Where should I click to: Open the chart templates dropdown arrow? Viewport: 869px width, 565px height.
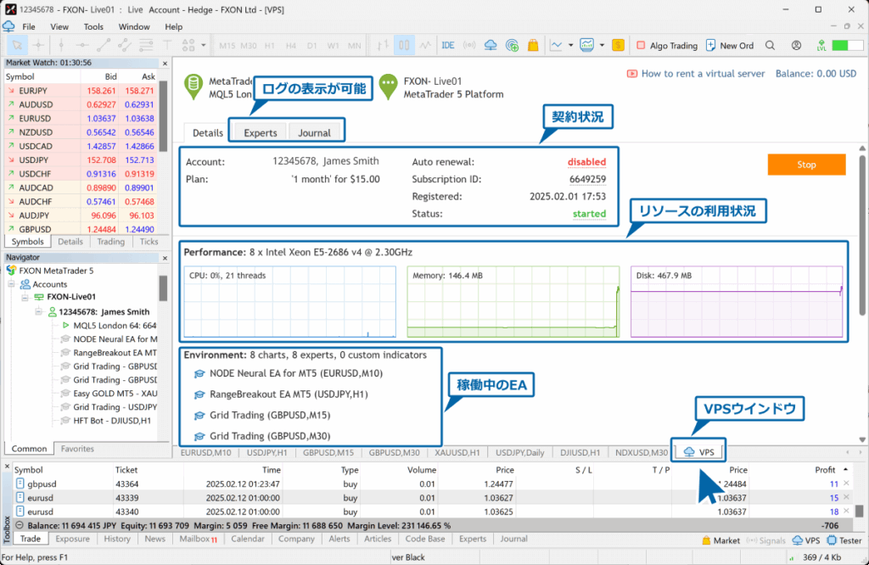pos(602,46)
